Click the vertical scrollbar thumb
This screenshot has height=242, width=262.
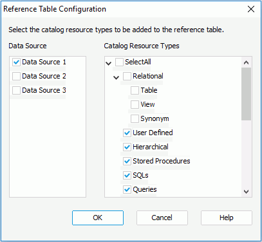pyautogui.click(x=246, y=94)
